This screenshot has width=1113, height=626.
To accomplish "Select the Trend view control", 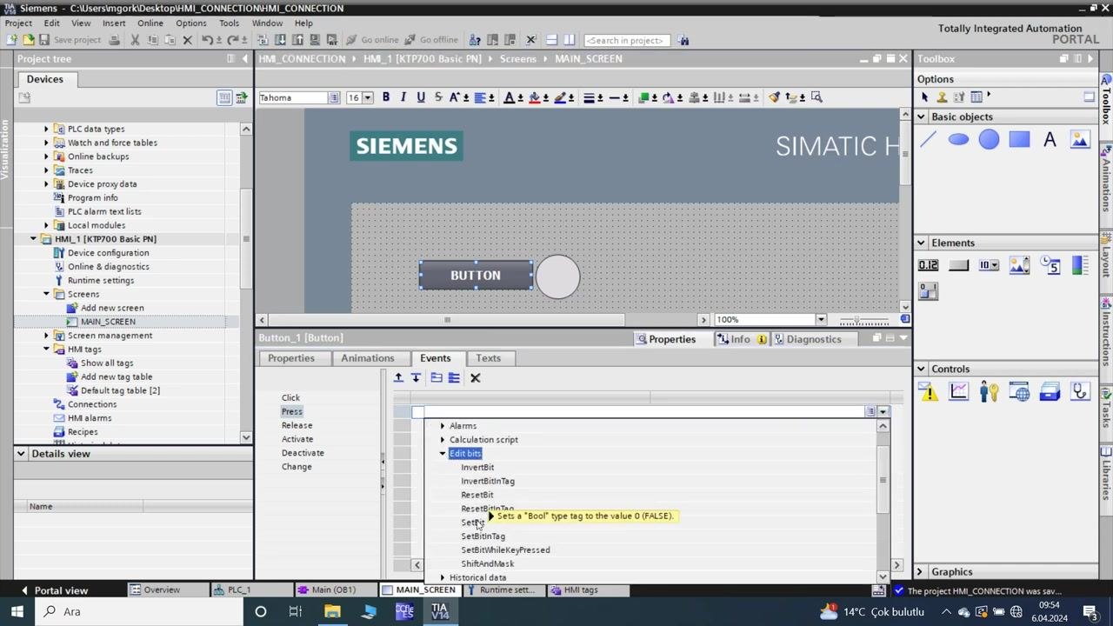I will point(958,392).
